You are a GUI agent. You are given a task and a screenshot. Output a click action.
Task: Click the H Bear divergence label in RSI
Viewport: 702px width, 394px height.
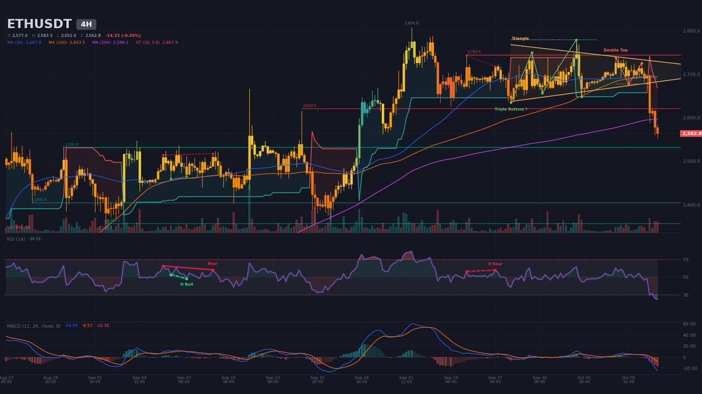pos(495,264)
